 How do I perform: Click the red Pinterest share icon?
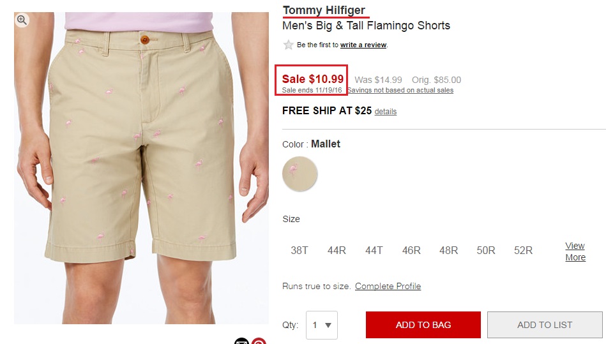(259, 341)
